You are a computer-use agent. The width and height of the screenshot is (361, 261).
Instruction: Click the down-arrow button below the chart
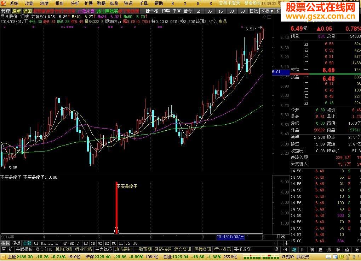pyautogui.click(x=286, y=243)
